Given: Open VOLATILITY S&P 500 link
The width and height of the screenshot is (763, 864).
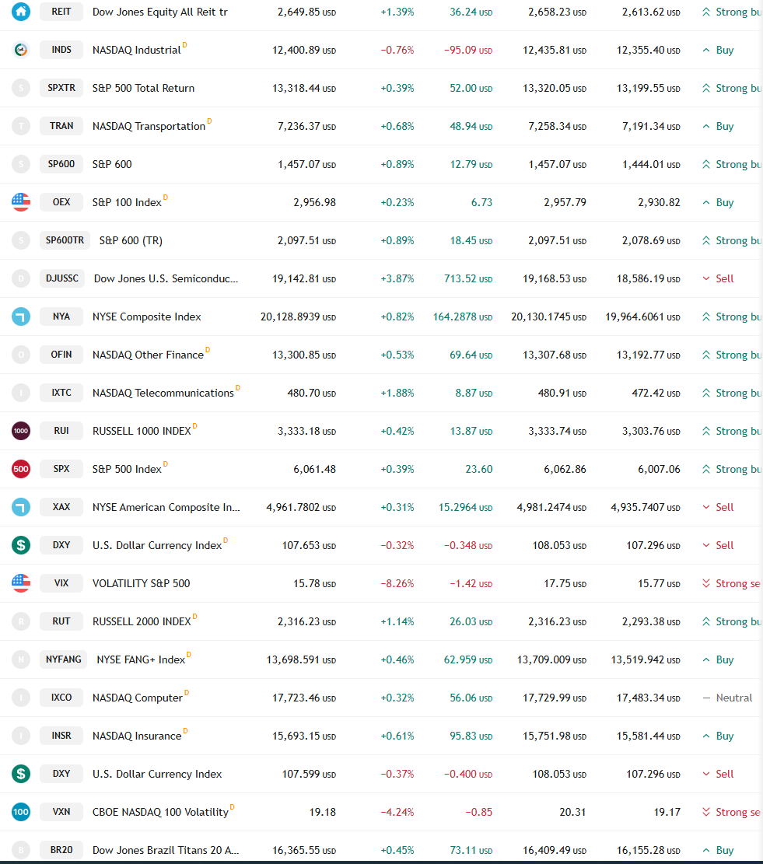Looking at the screenshot, I should click(x=141, y=583).
